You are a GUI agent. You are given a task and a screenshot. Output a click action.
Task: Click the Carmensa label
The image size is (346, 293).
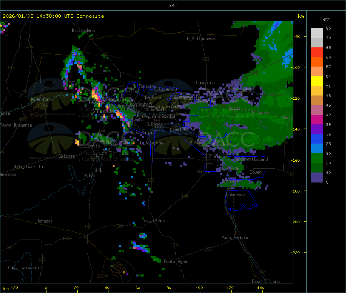pyautogui.click(x=235, y=195)
